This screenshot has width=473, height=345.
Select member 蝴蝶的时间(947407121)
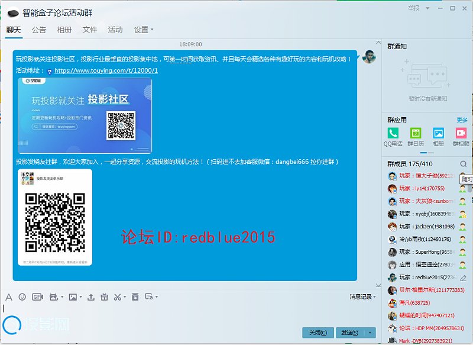[x=427, y=315]
